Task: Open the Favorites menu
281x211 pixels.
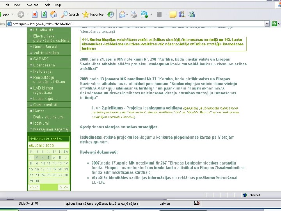Action: [x=32, y=5]
